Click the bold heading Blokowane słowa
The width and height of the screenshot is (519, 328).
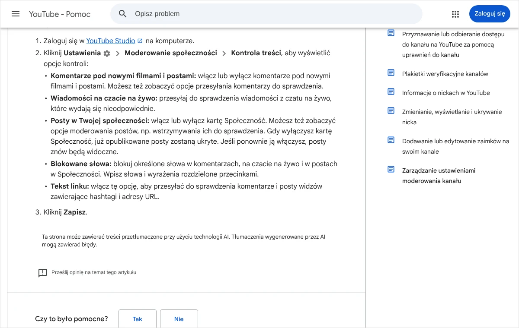81,164
